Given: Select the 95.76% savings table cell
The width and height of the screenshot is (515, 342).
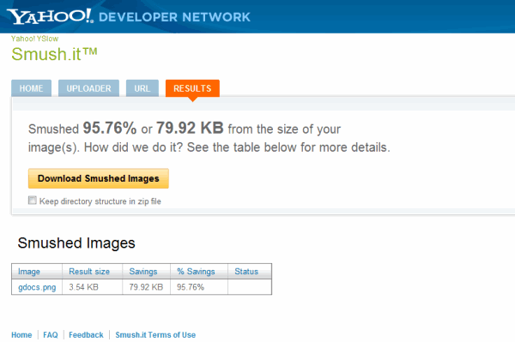Looking at the screenshot, I should (x=199, y=287).
